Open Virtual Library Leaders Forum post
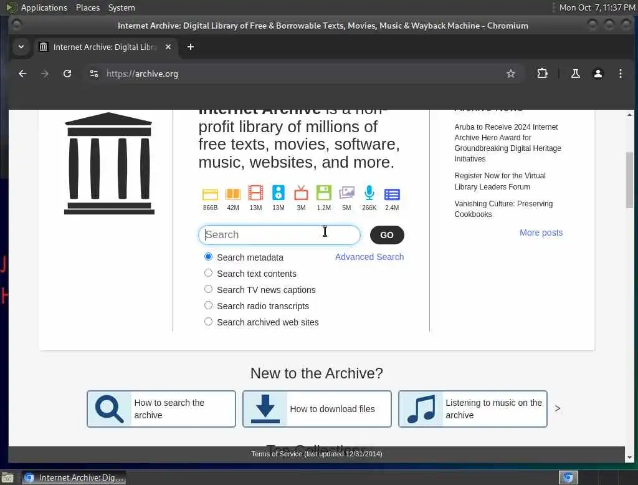The width and height of the screenshot is (638, 485). coord(500,181)
